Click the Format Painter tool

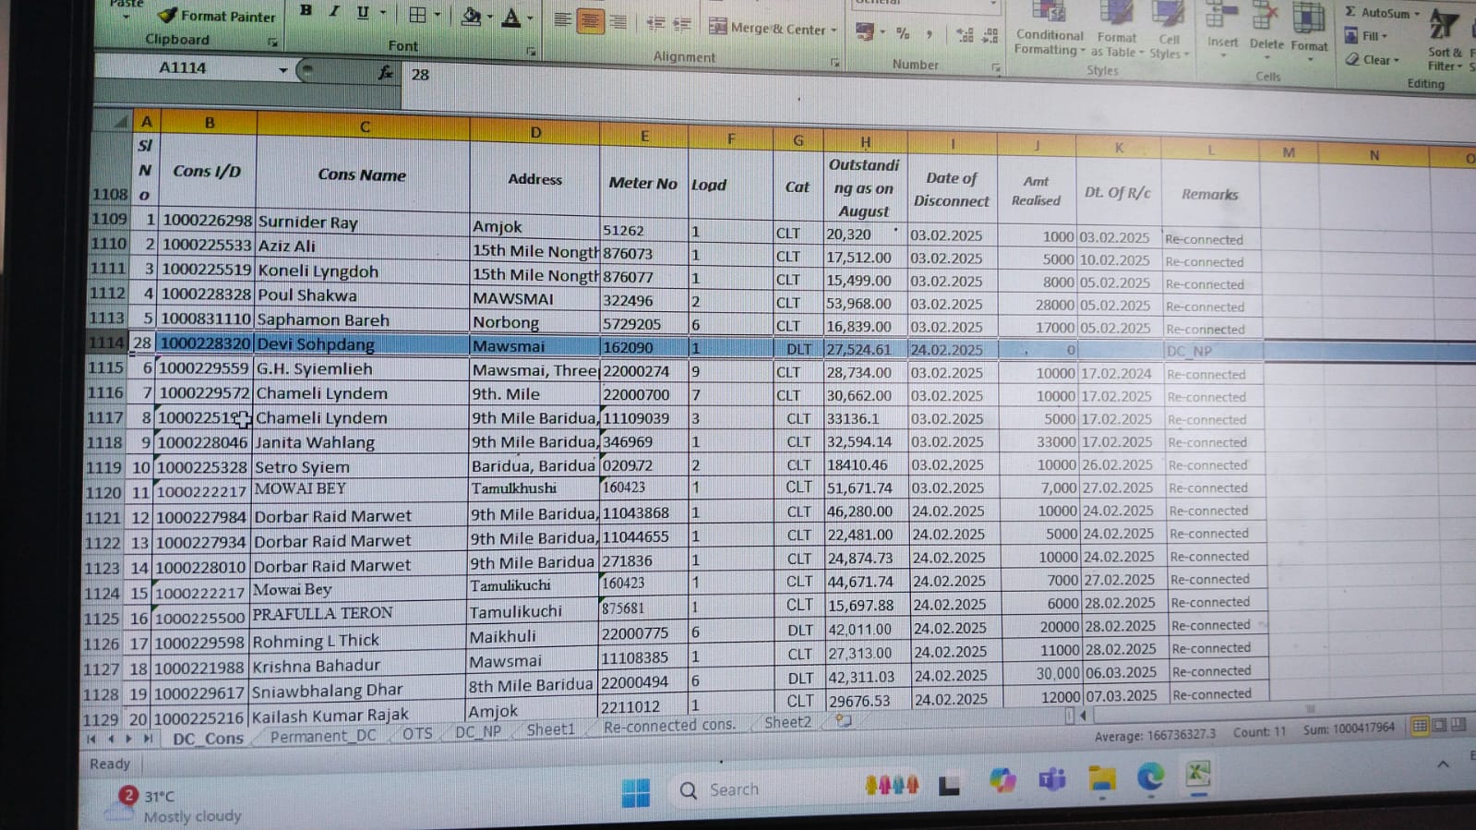pyautogui.click(x=217, y=16)
